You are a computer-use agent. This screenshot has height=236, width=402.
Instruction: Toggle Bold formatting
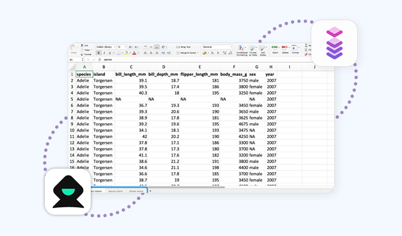(x=98, y=53)
